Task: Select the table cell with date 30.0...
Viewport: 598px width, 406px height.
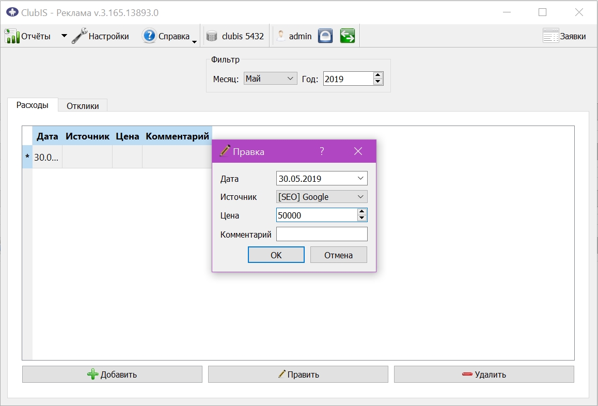Action: click(48, 157)
